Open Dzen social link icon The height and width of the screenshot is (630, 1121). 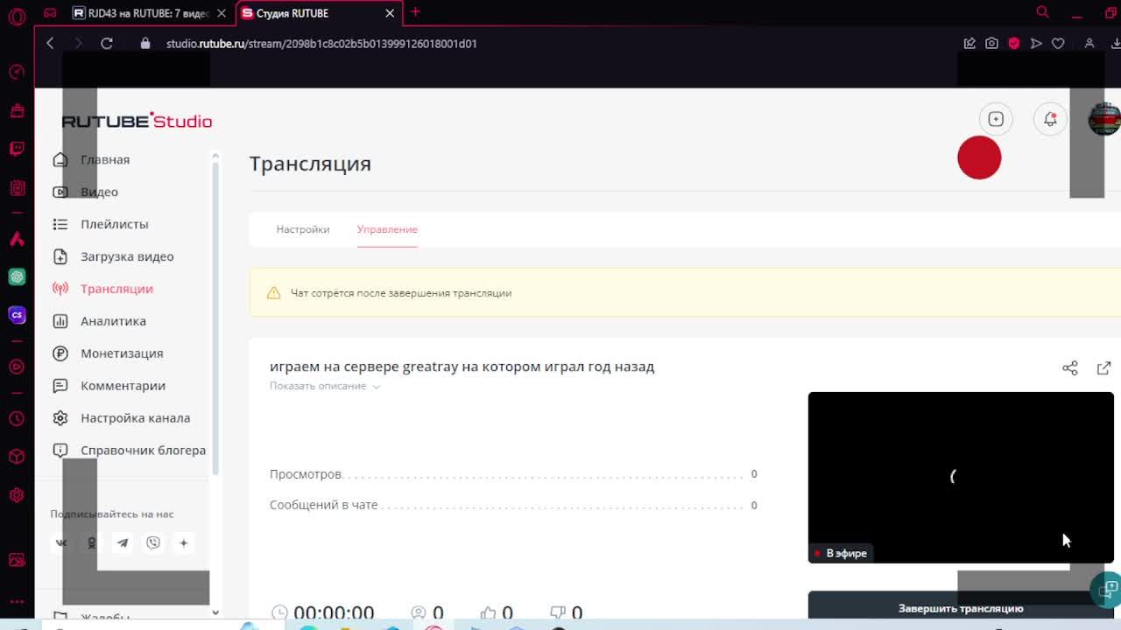183,543
